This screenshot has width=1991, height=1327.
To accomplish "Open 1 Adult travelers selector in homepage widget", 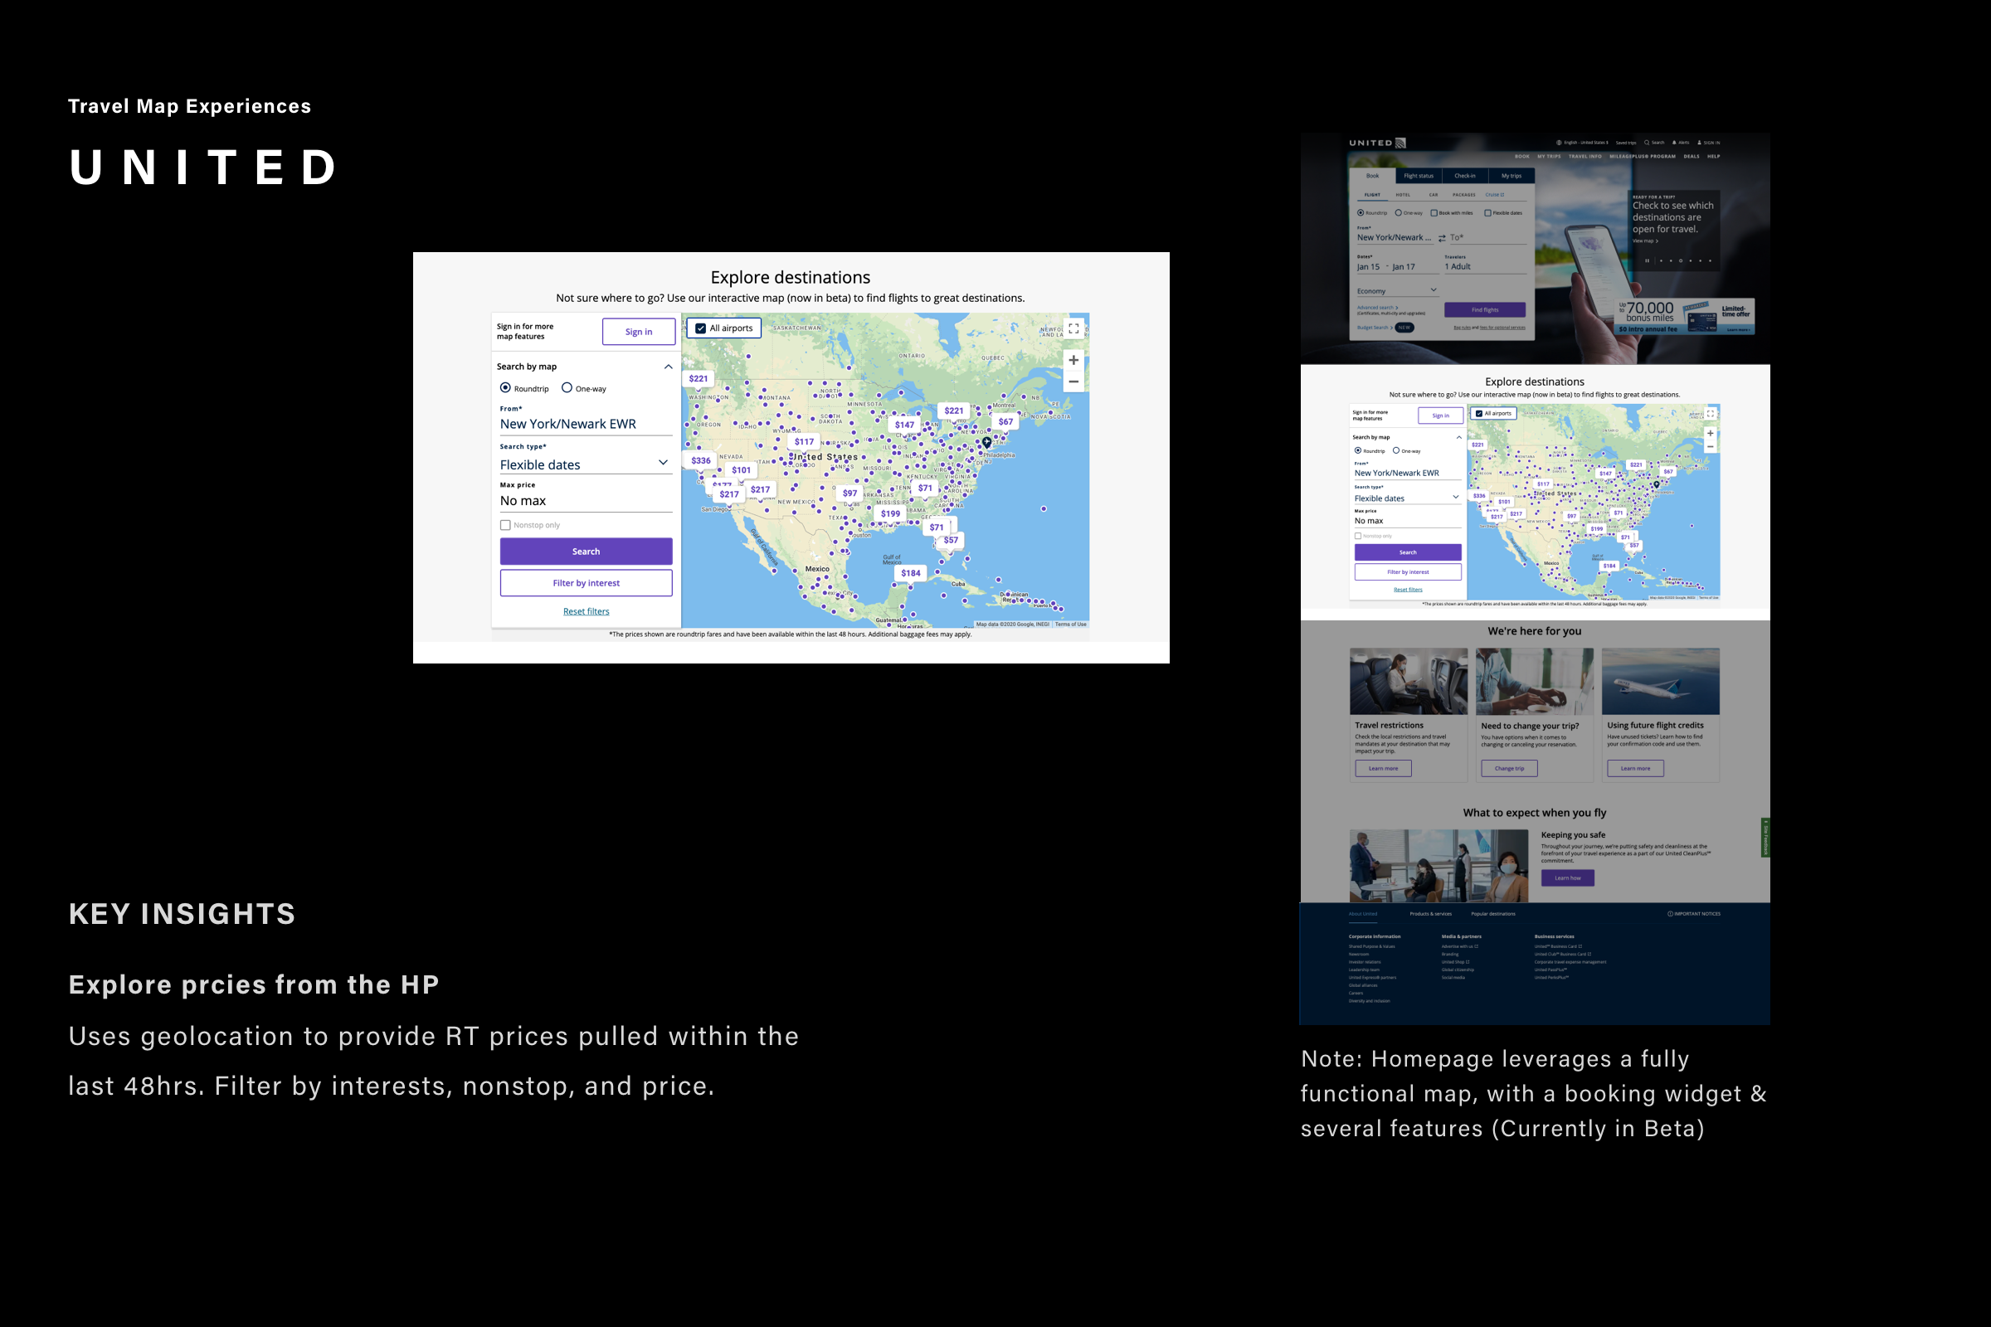I will [1485, 266].
